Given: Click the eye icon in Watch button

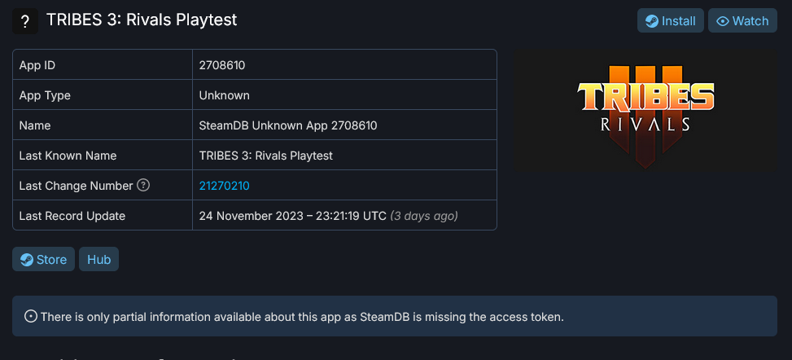Looking at the screenshot, I should tap(722, 21).
